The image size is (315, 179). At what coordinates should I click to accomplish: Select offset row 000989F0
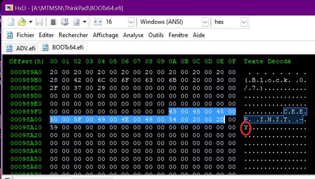[x=26, y=112]
